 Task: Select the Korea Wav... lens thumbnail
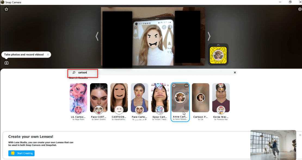221,98
